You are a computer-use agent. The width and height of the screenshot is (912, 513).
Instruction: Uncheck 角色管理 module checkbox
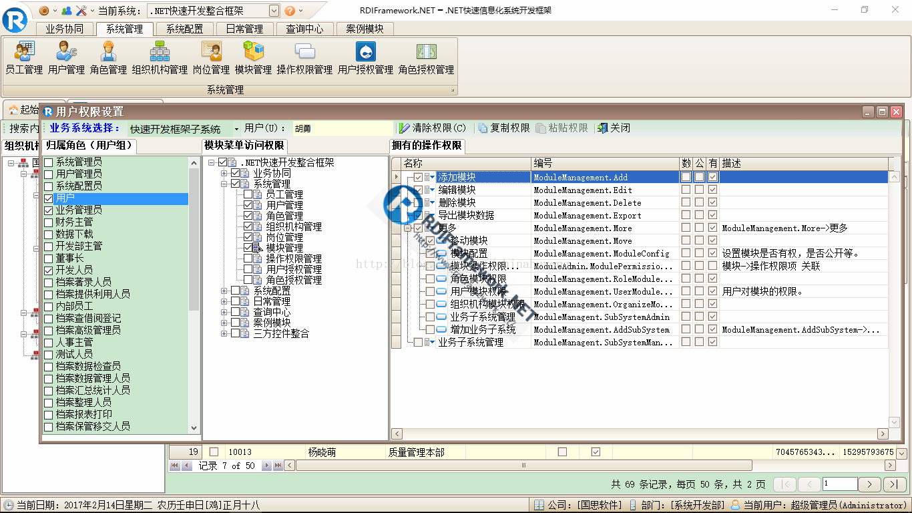(248, 216)
